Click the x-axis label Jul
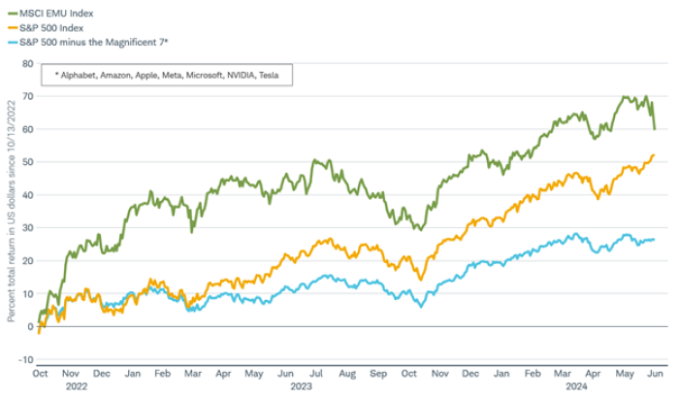The image size is (679, 400). tap(316, 374)
